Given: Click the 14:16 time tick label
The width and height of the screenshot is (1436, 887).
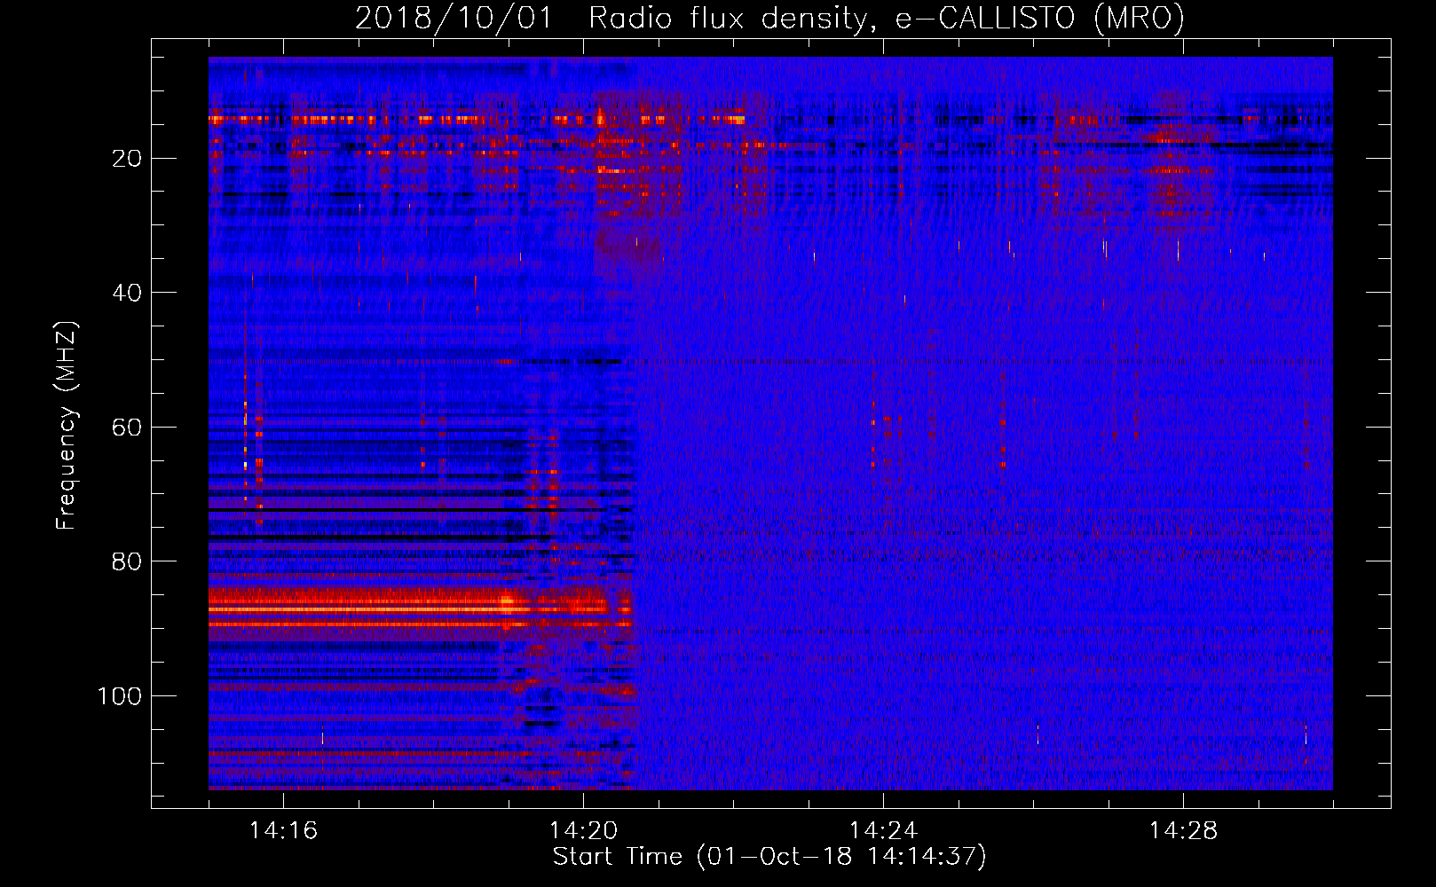Looking at the screenshot, I should (283, 831).
